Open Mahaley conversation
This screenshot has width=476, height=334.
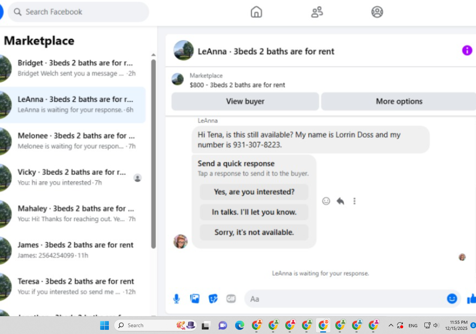[73, 214]
